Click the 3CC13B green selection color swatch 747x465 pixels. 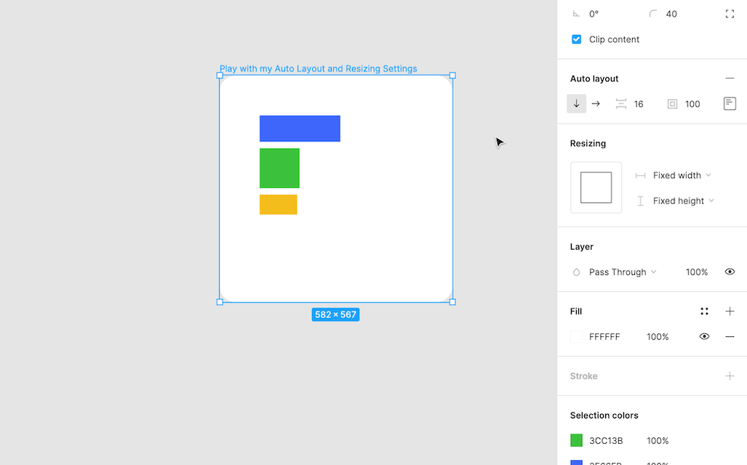pos(576,440)
